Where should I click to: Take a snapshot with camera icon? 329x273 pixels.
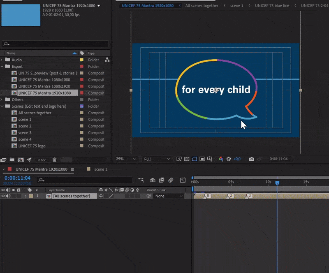tap(252, 159)
